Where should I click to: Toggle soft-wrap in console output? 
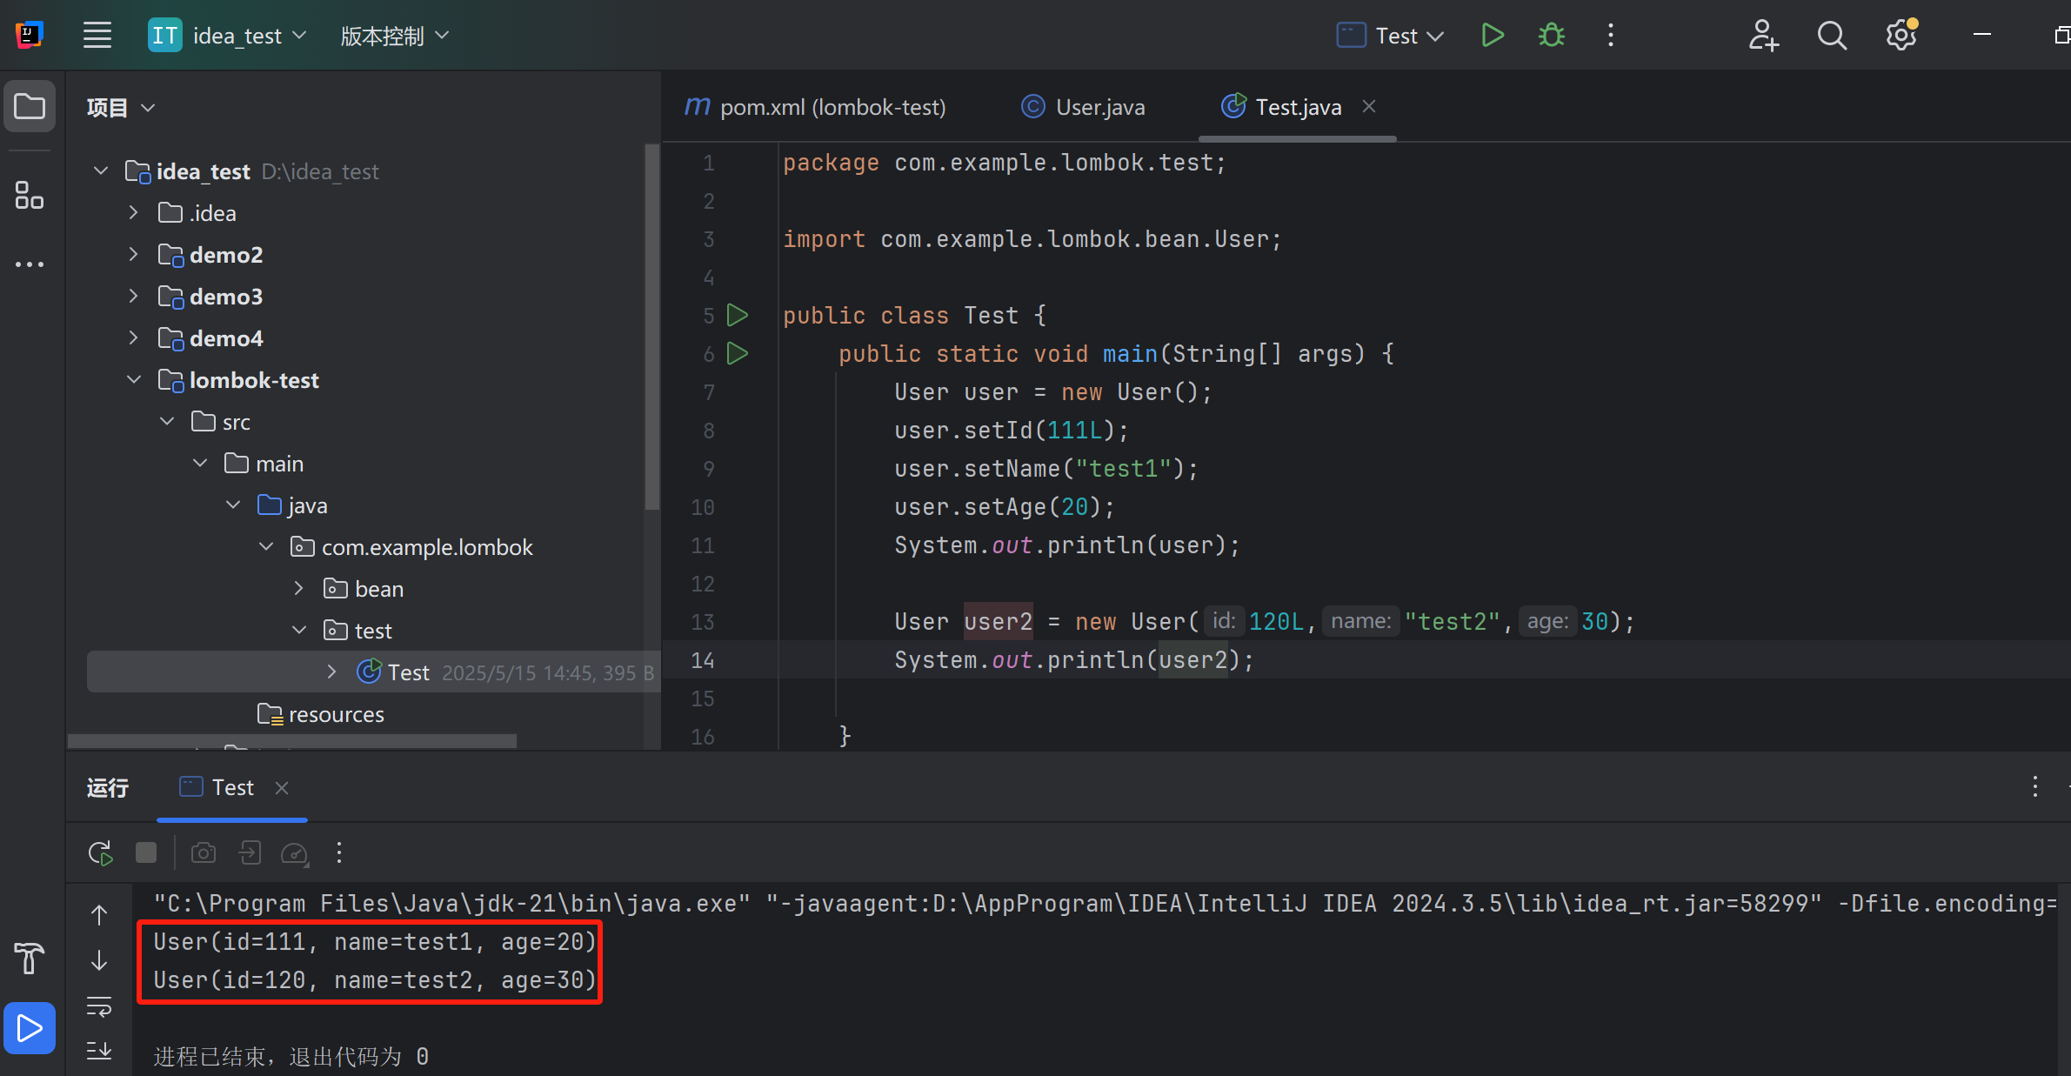click(99, 1006)
